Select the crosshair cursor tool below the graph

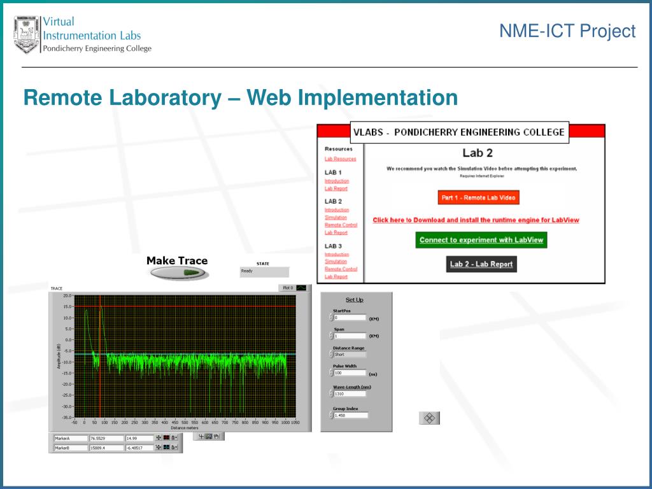pos(202,436)
